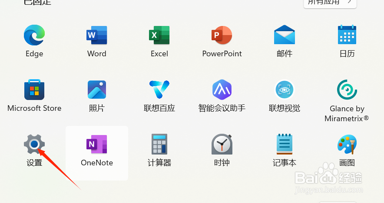Open the 画图 paint app
Screen dimensions: 384x203
[x=347, y=144]
